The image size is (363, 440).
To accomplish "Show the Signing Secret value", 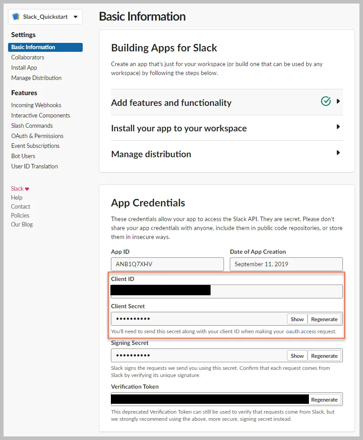I will point(297,356).
